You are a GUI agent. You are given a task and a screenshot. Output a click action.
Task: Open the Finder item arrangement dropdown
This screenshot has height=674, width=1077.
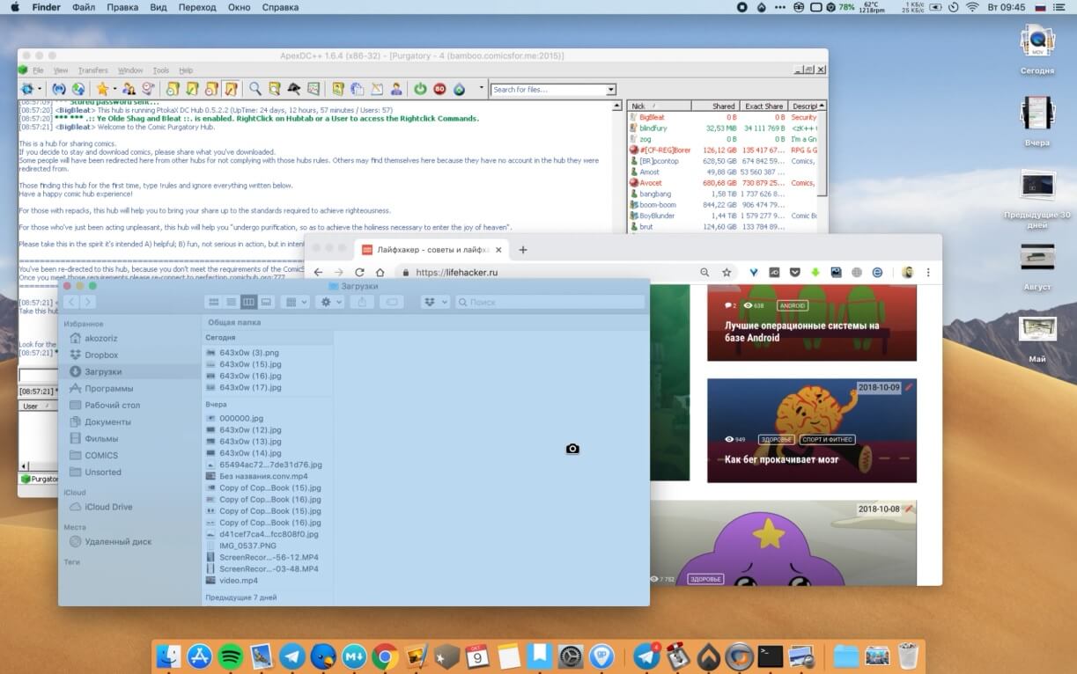pos(295,302)
